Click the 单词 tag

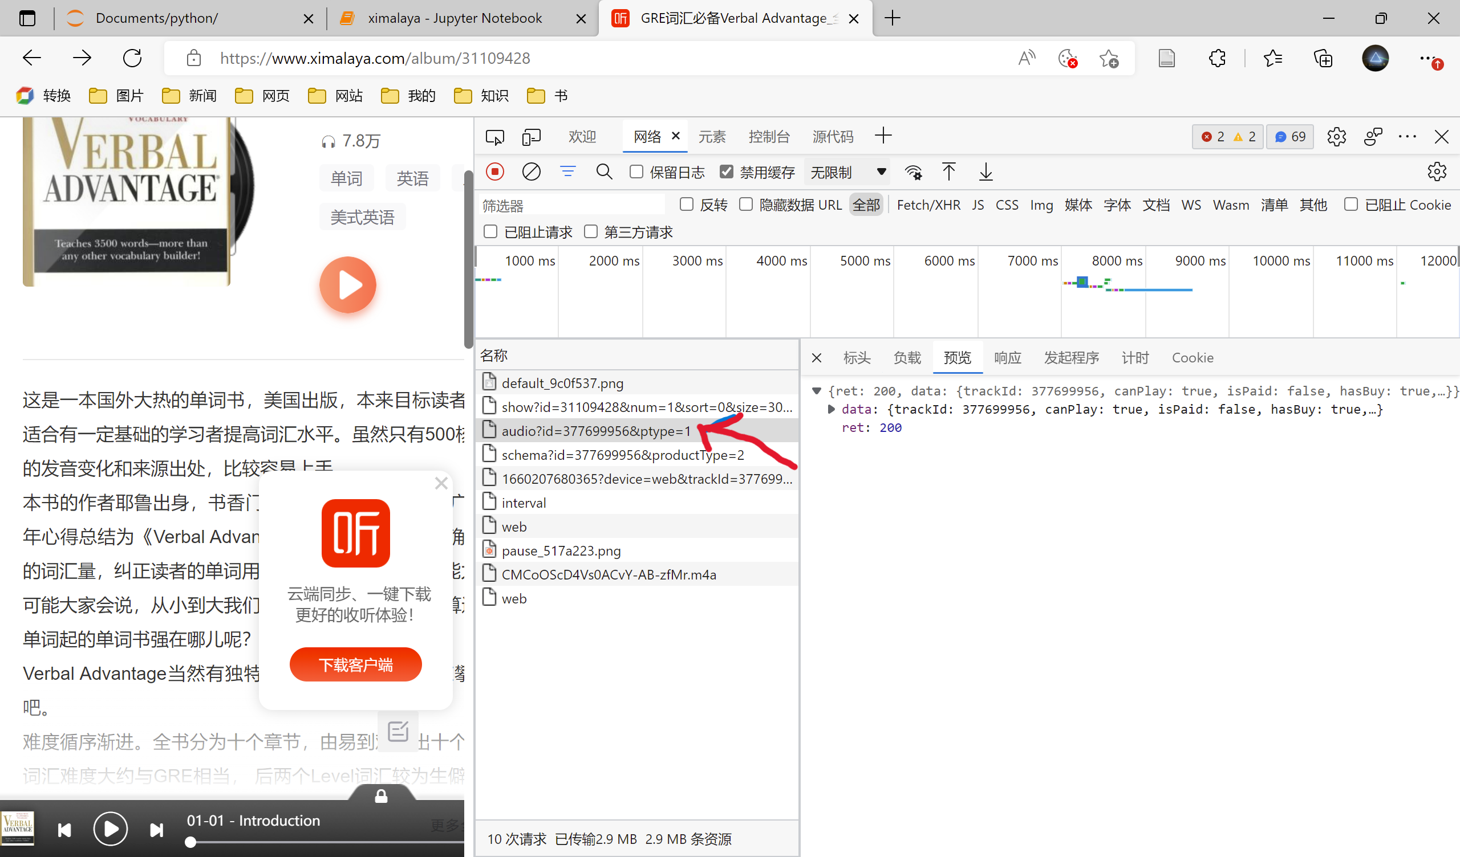click(x=346, y=178)
